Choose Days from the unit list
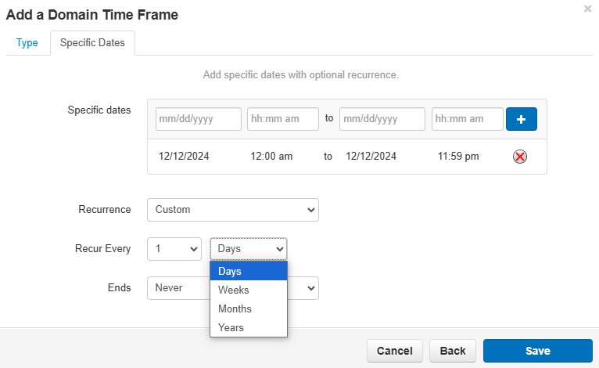The height and width of the screenshot is (368, 599). click(x=249, y=271)
